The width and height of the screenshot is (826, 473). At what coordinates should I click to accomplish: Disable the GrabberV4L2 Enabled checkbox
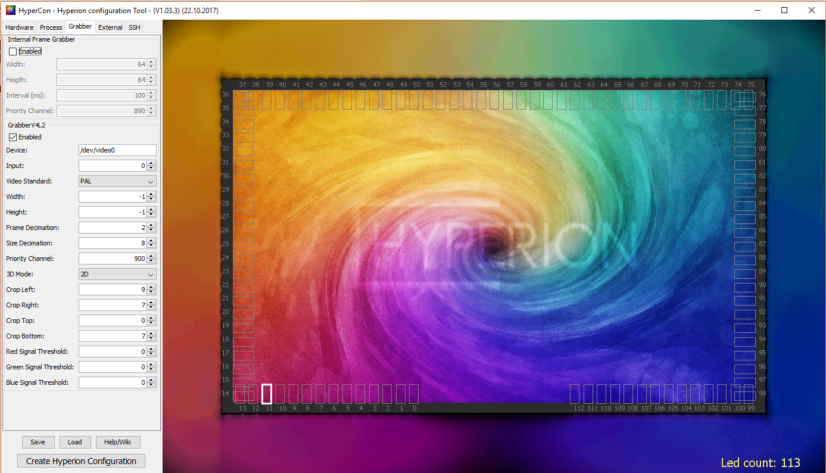(13, 137)
